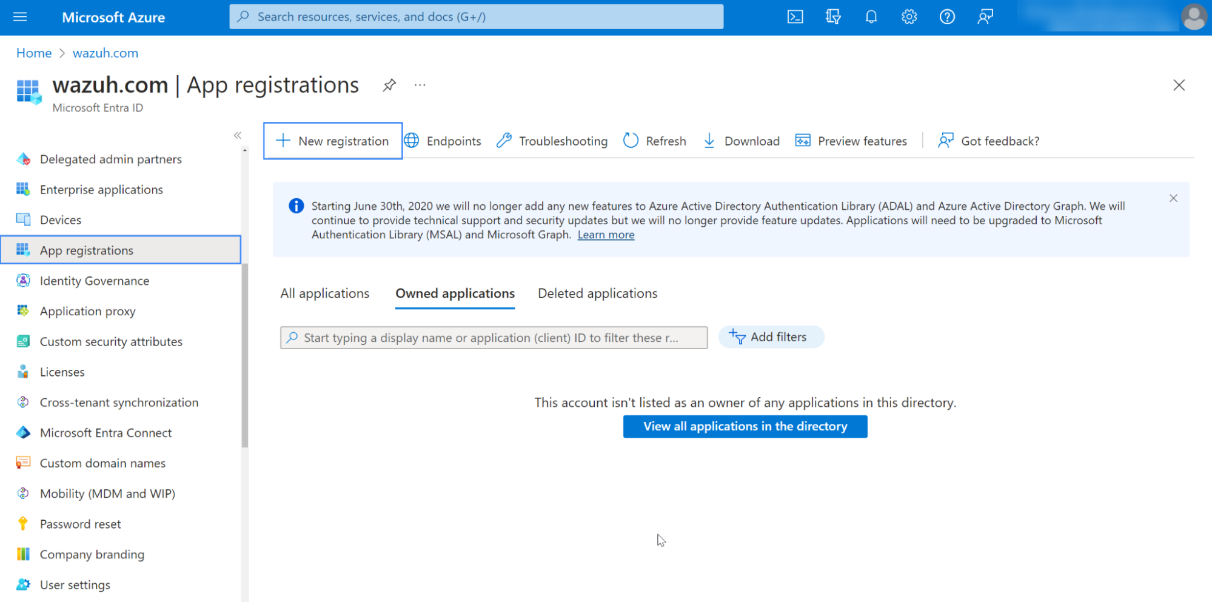Click the feedback icon in top bar
This screenshot has width=1212, height=602.
985,17
